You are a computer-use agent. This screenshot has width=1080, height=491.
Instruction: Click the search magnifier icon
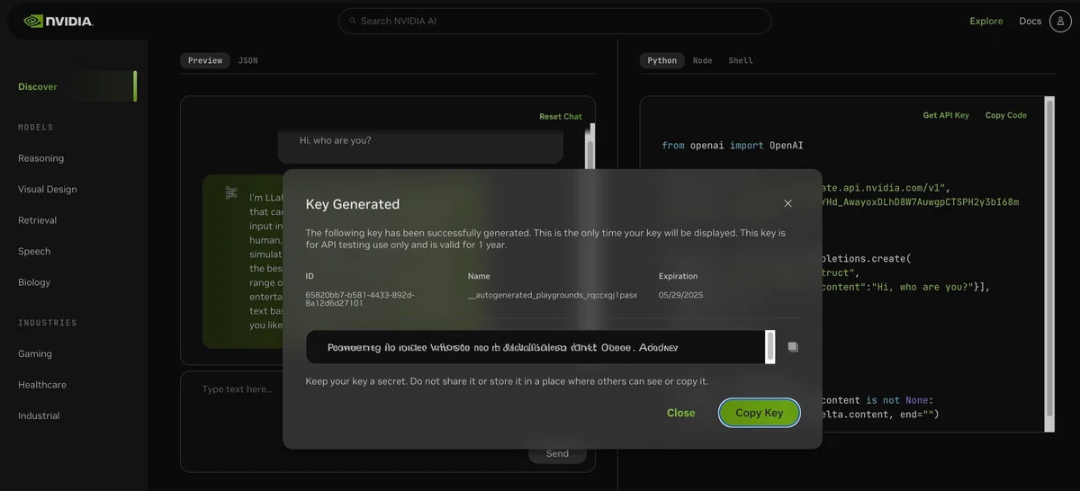click(353, 21)
